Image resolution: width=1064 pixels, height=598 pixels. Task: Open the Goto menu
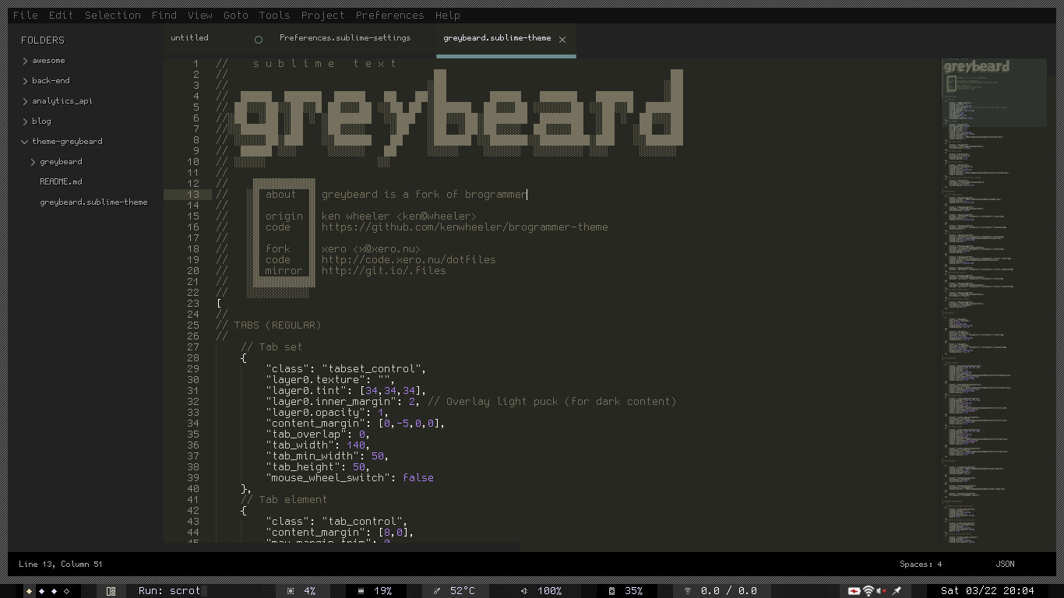point(235,15)
